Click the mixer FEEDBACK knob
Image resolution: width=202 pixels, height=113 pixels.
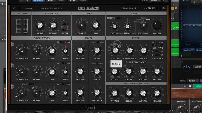click(x=97, y=93)
